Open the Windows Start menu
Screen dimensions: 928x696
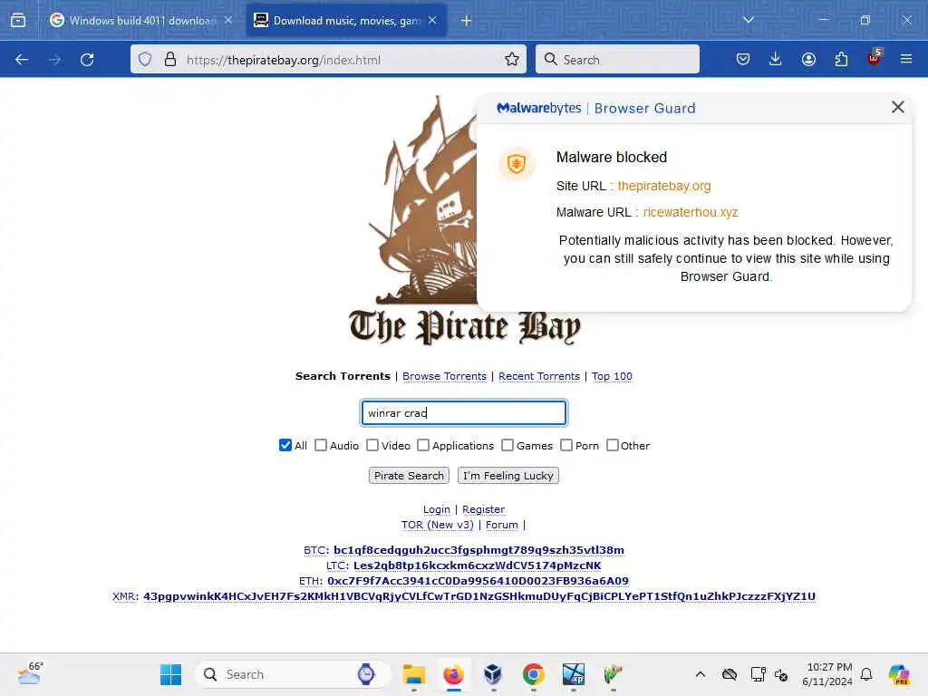pos(171,674)
